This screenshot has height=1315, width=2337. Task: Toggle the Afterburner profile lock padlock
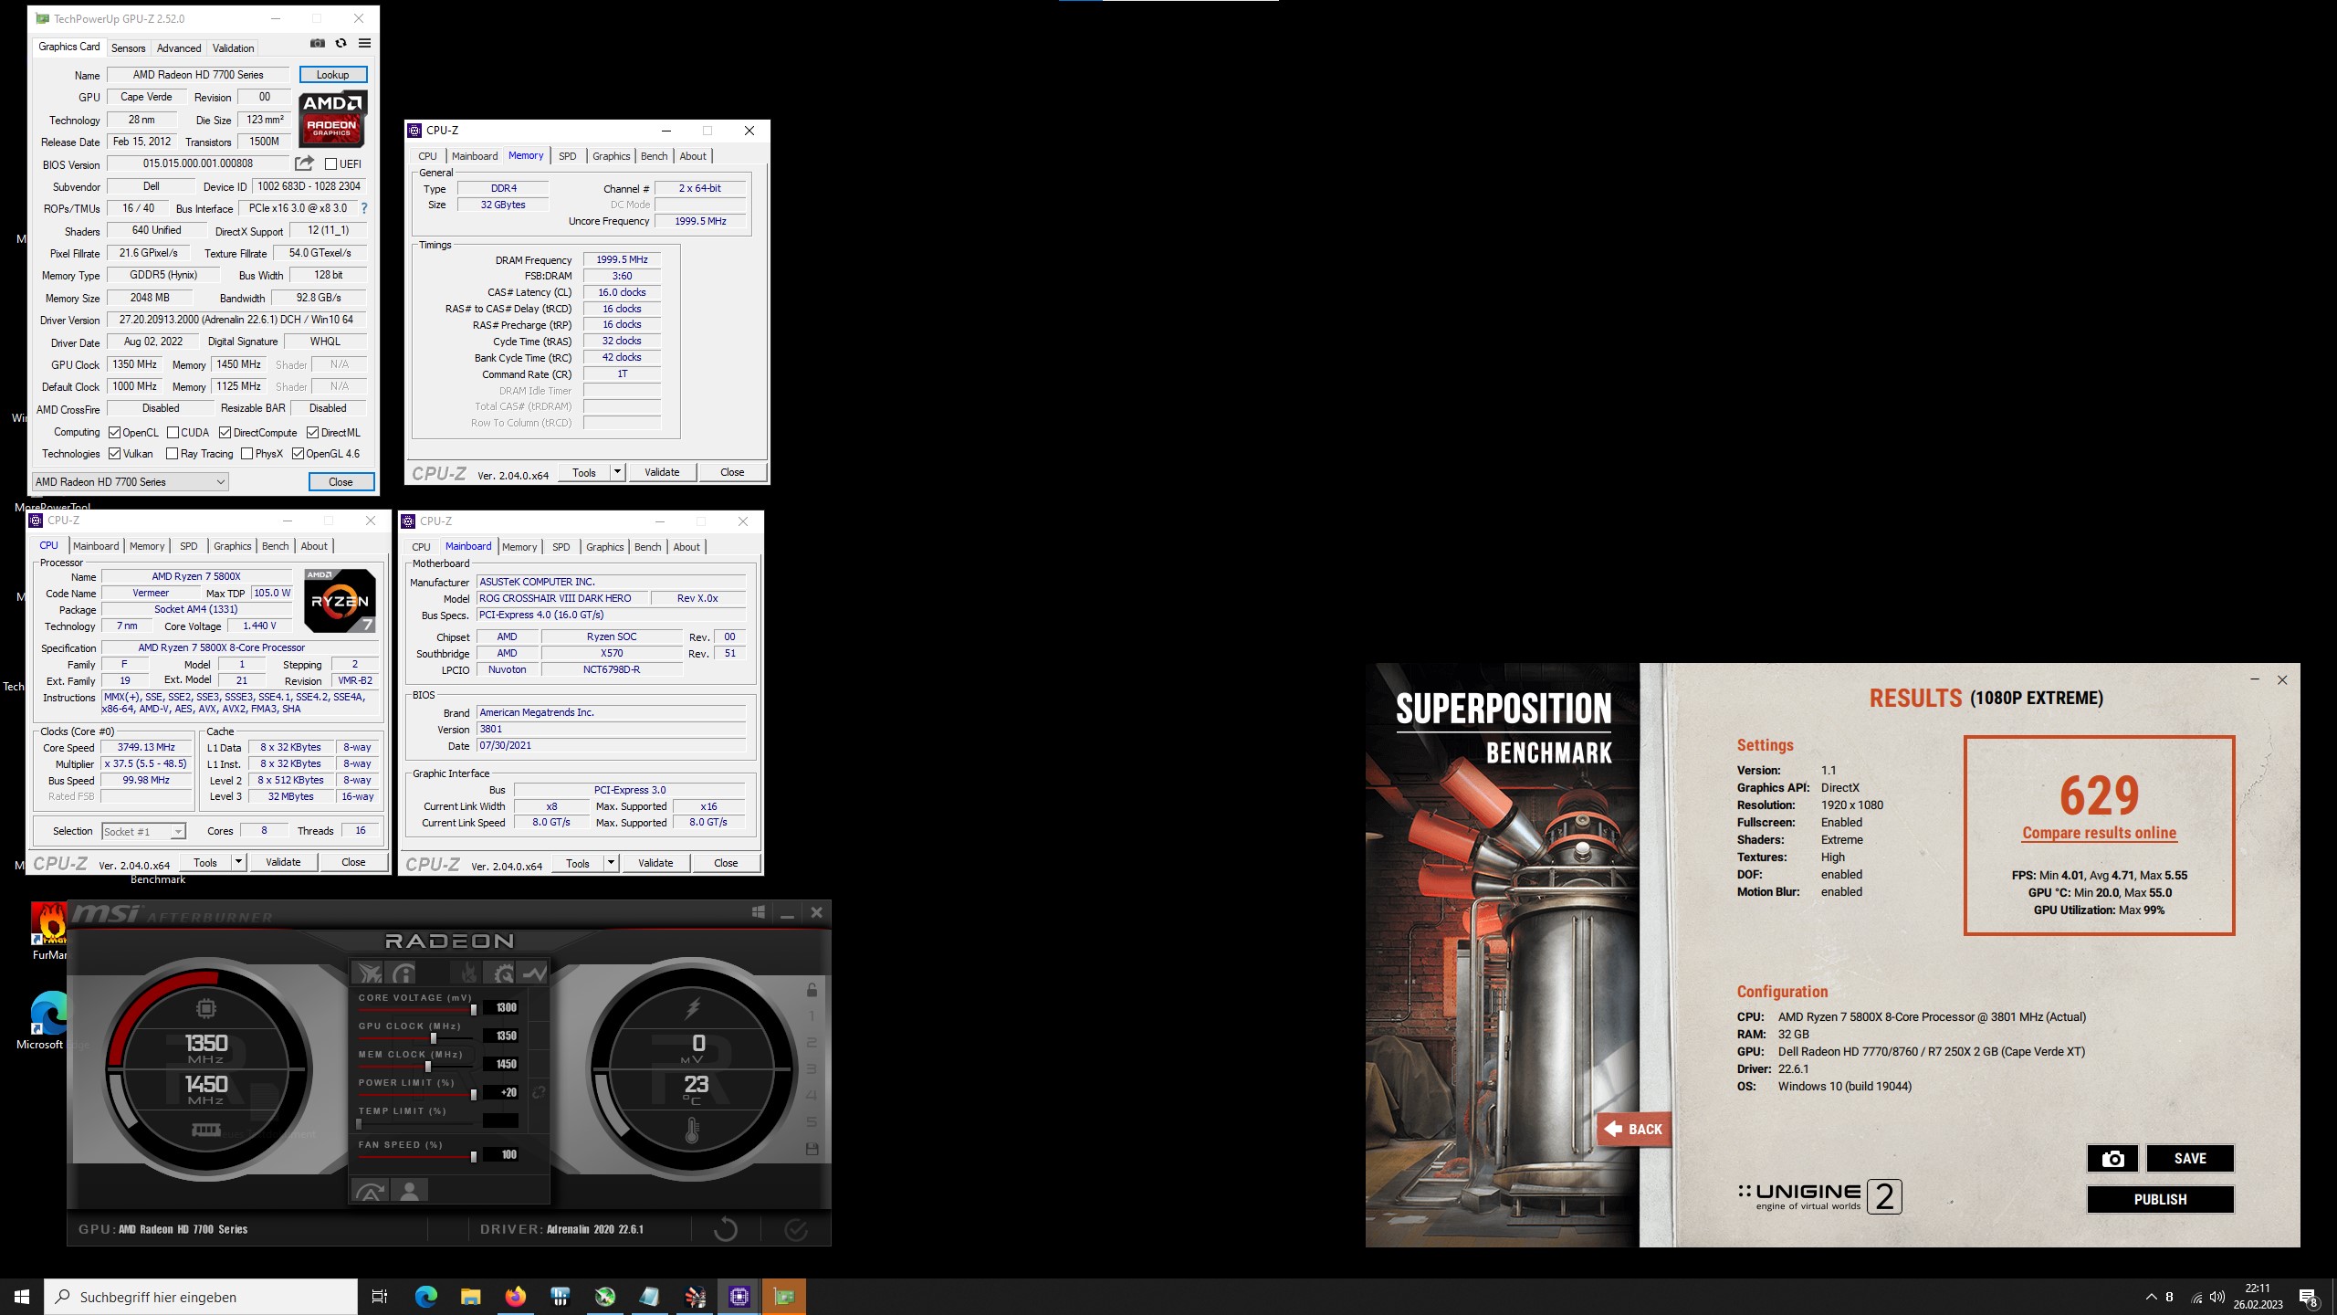pos(812,990)
